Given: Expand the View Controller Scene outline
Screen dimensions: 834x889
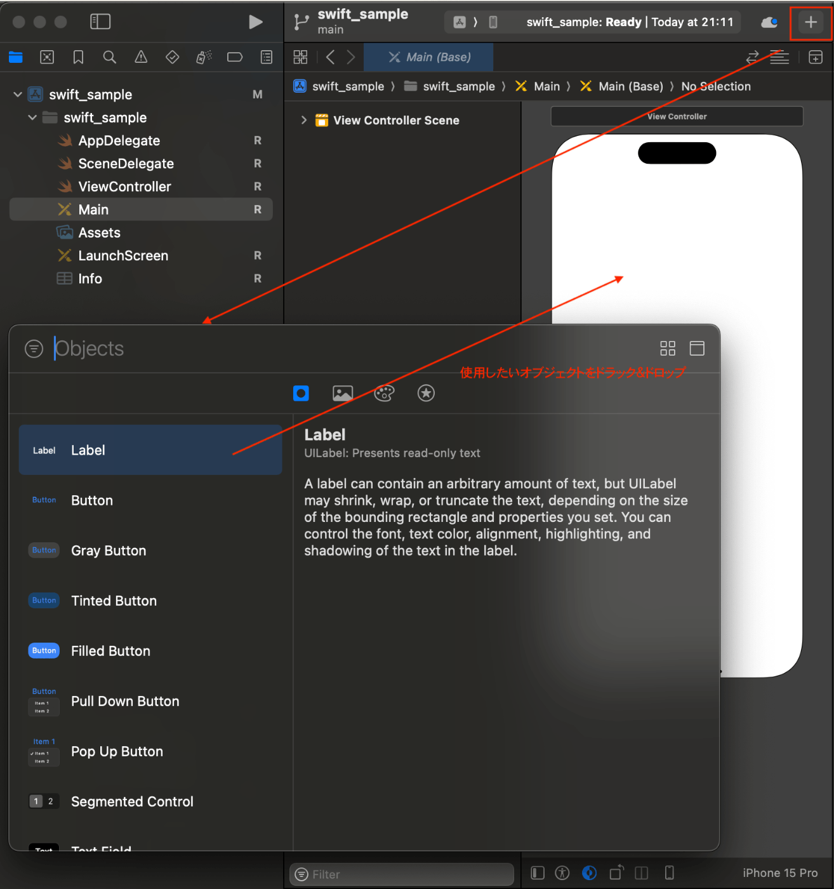Looking at the screenshot, I should 304,120.
